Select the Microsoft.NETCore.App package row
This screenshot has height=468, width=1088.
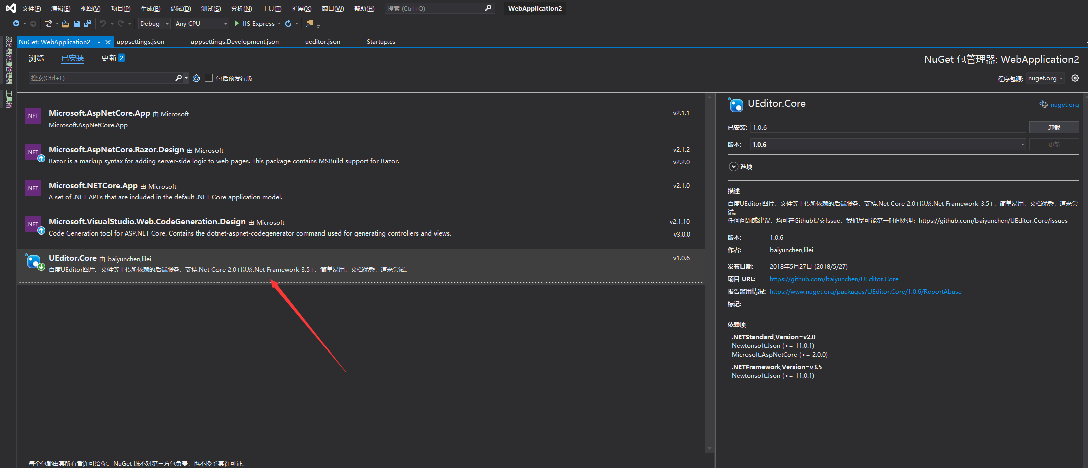[x=361, y=191]
